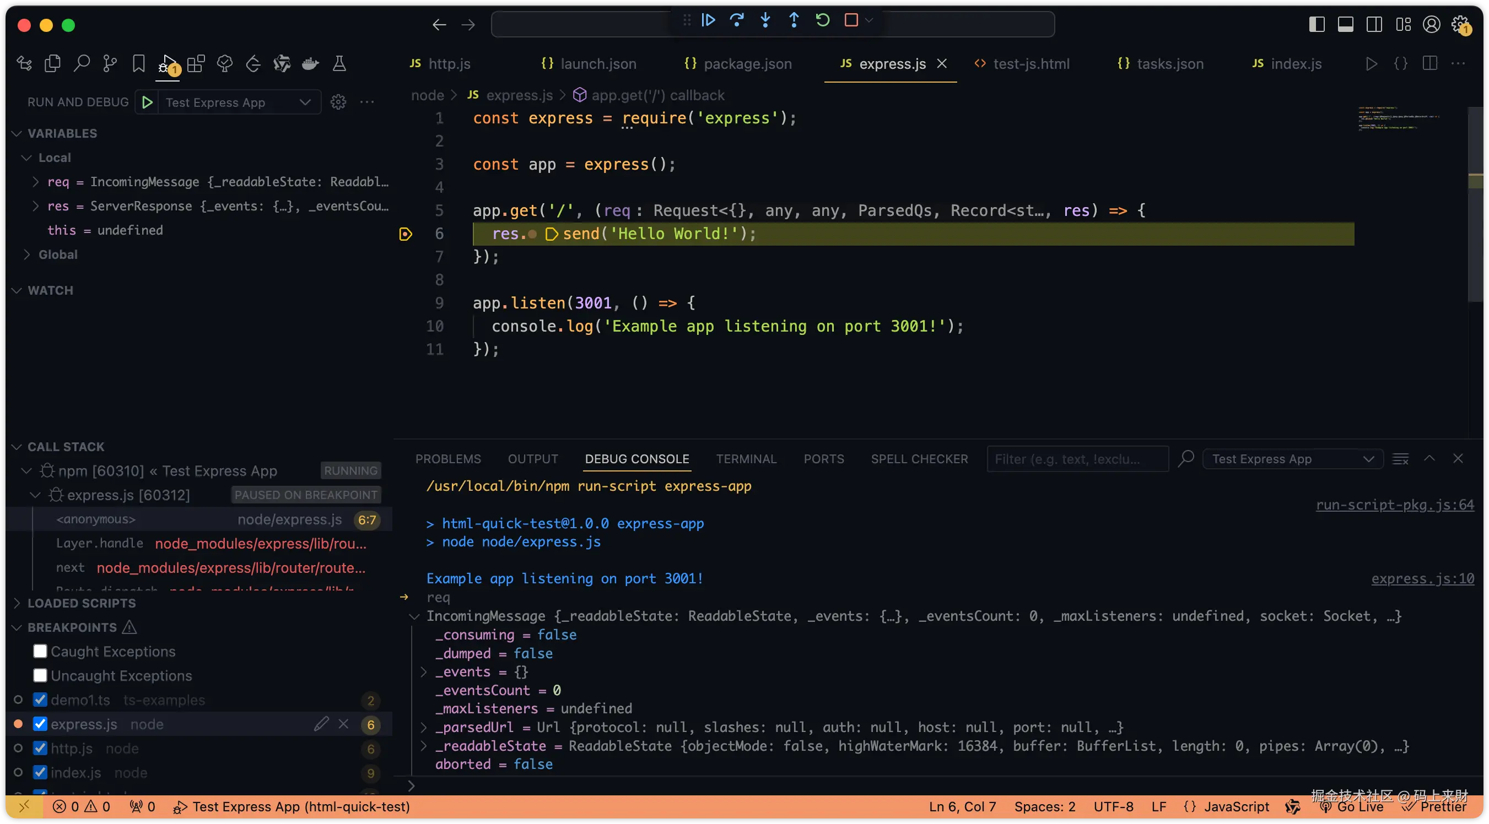
Task: Click the Restart debug session icon
Action: pos(822,20)
